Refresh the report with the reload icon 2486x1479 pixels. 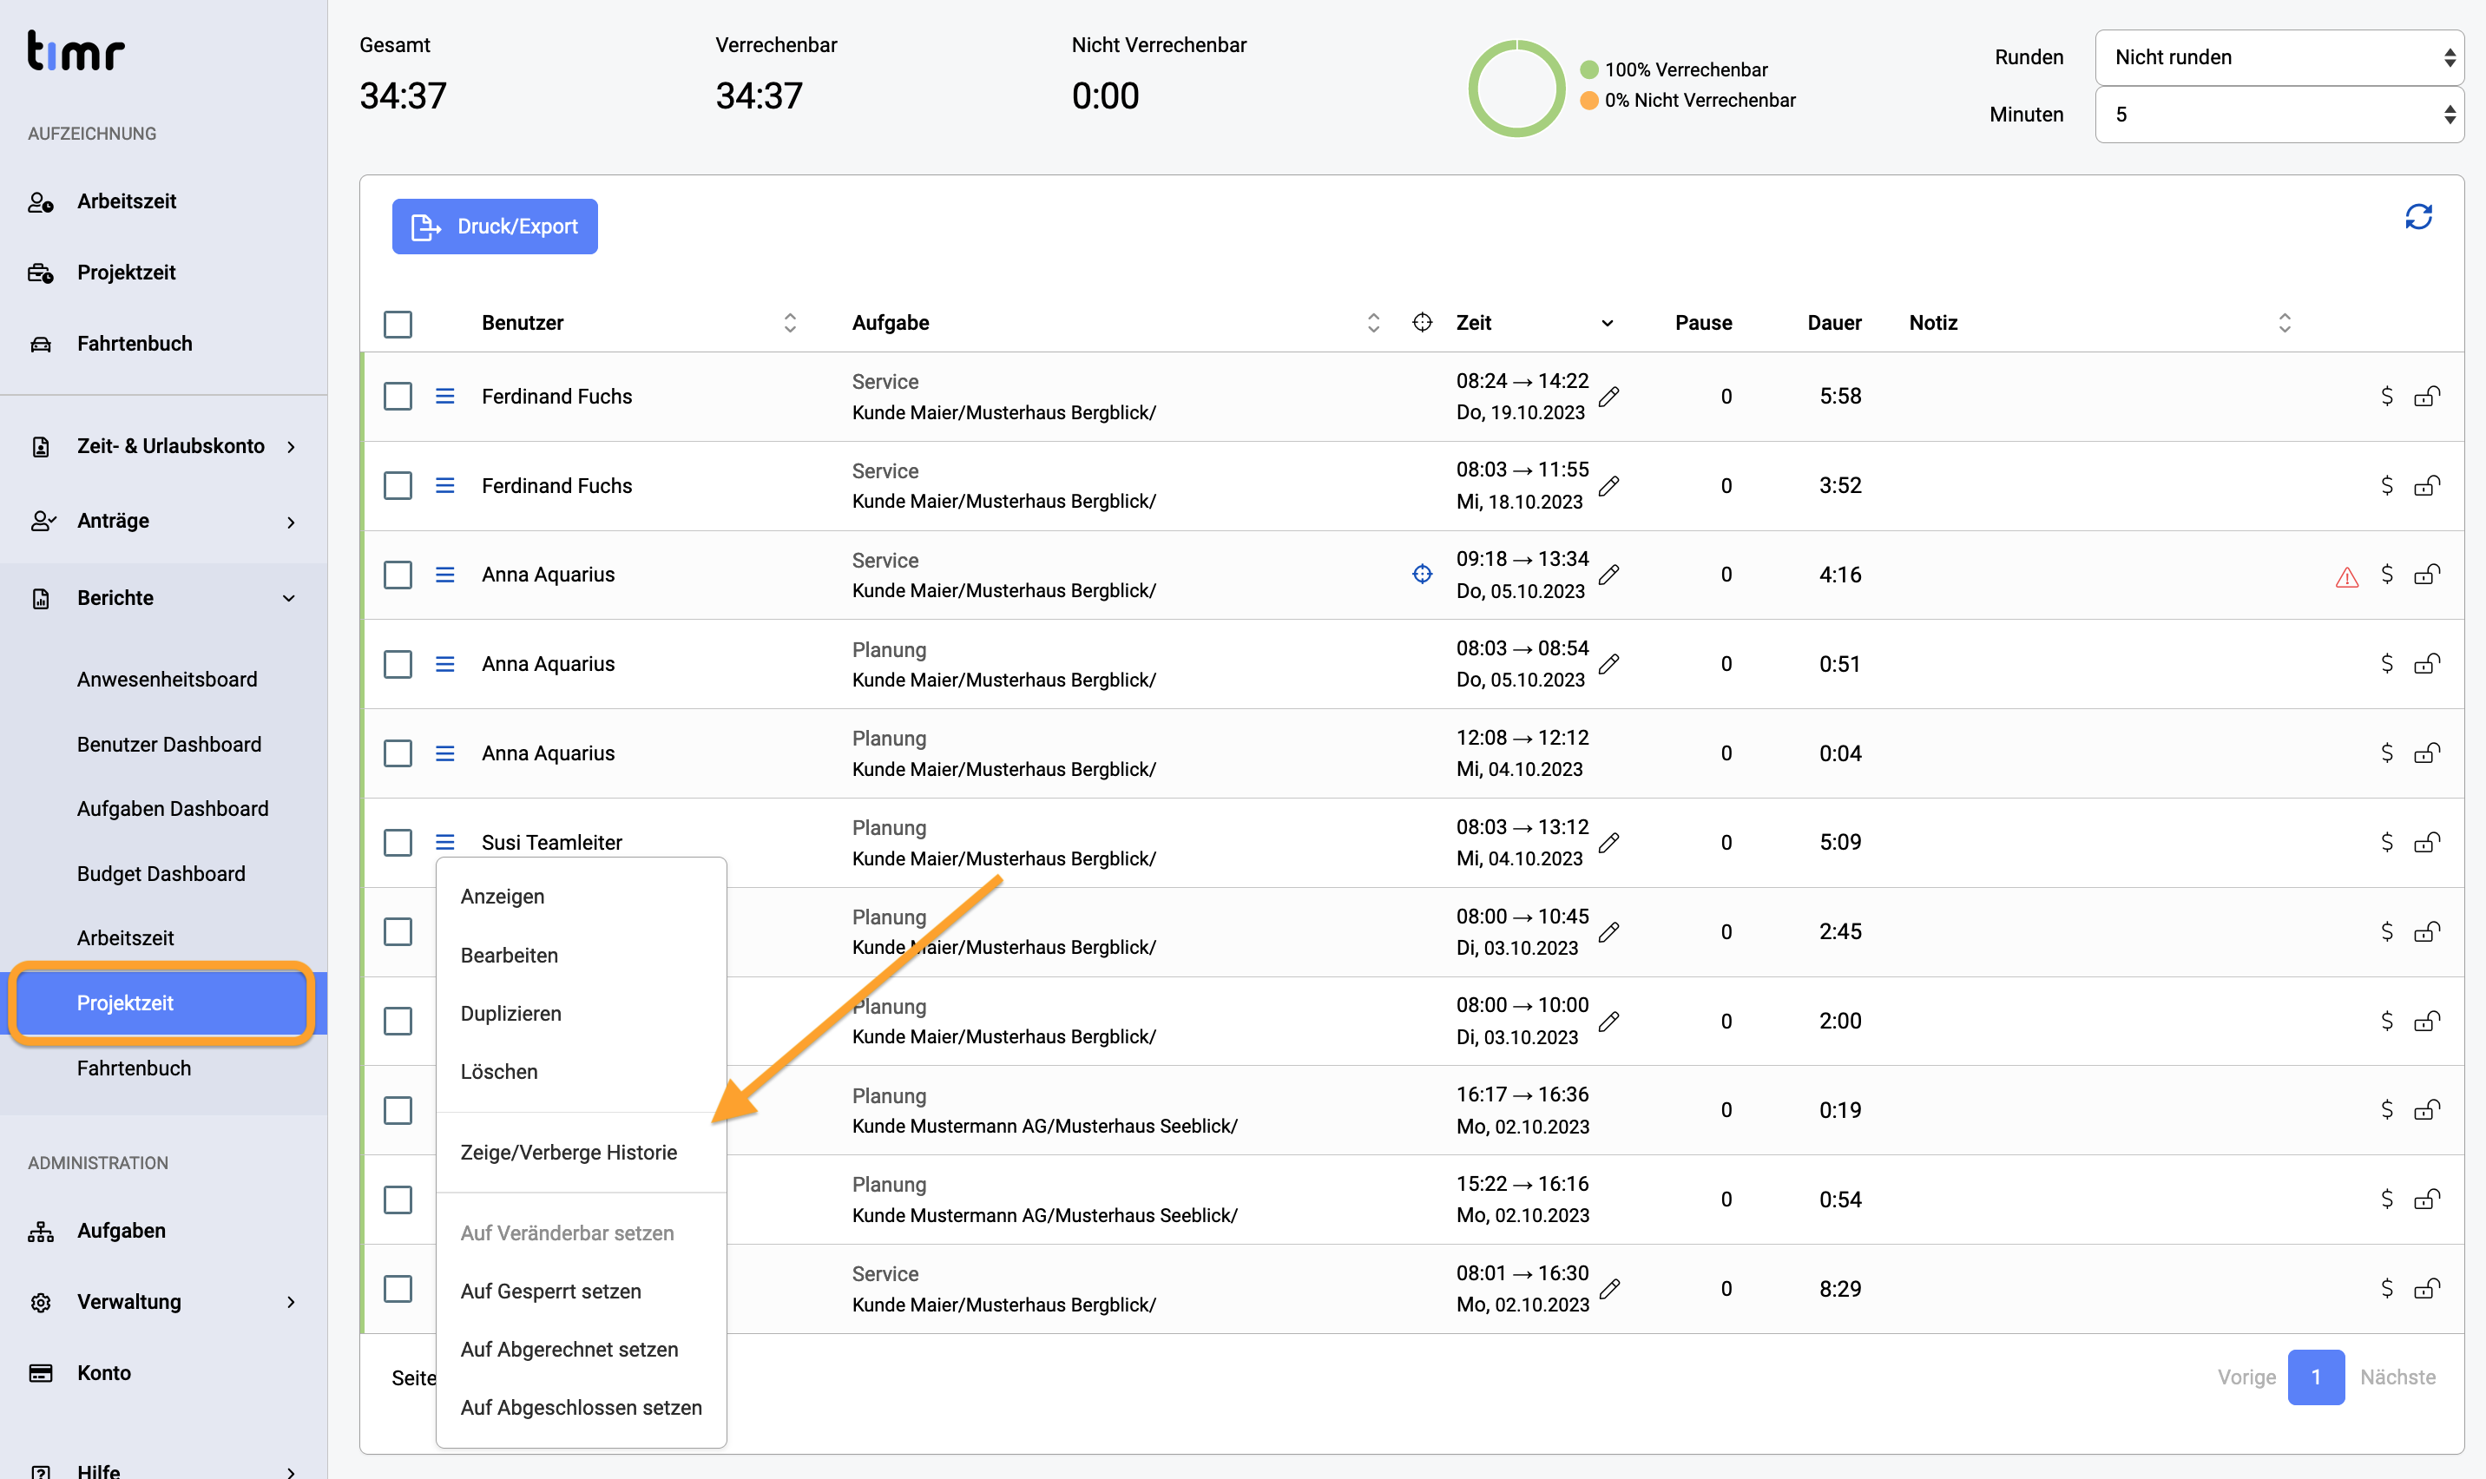pyautogui.click(x=2418, y=217)
